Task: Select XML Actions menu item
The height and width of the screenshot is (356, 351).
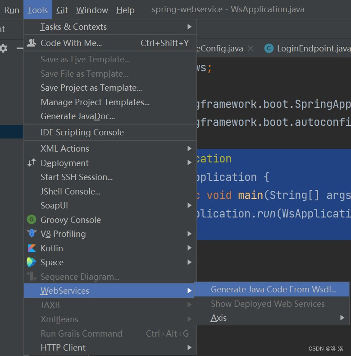Action: click(x=110, y=148)
